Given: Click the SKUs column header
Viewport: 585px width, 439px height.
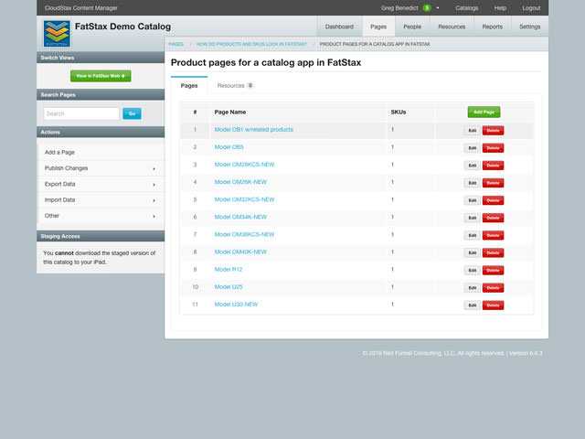Looking at the screenshot, I should [x=399, y=112].
